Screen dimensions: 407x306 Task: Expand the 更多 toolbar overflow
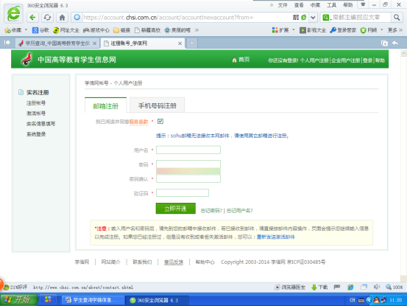395,30
